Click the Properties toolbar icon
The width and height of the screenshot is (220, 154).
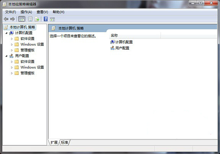[30, 19]
